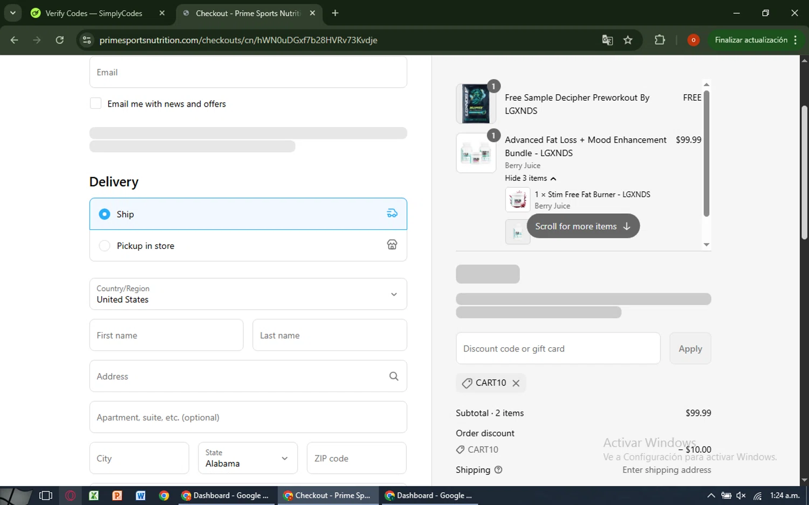Viewport: 809px width, 505px height.
Task: Collapse Hide 3 items expander
Action: tap(531, 178)
